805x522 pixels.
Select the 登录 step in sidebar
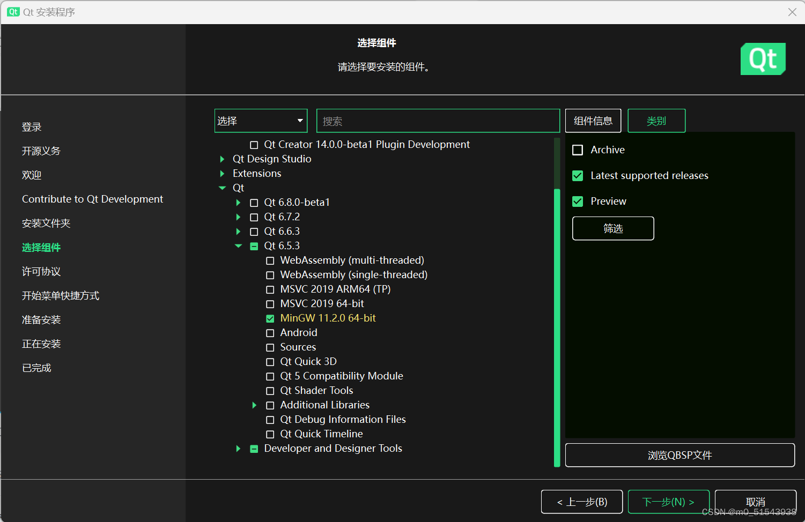coord(32,127)
